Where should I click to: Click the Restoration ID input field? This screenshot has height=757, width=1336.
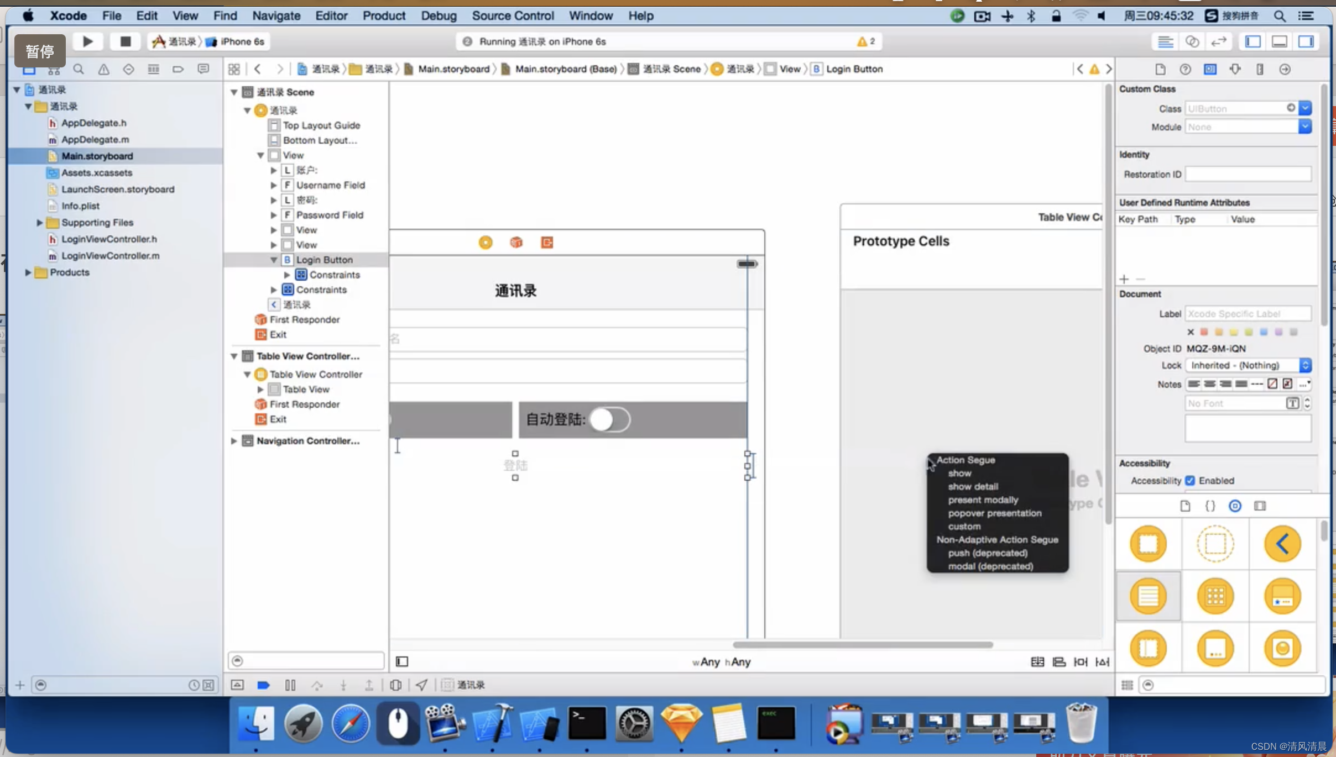coord(1250,174)
